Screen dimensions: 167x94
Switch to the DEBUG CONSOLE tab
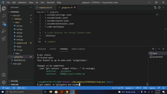(78, 49)
